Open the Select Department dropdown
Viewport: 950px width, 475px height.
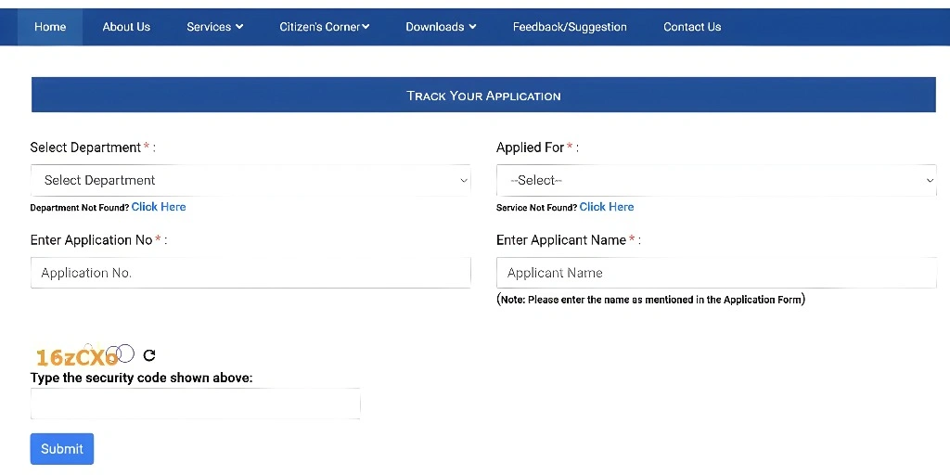(250, 180)
